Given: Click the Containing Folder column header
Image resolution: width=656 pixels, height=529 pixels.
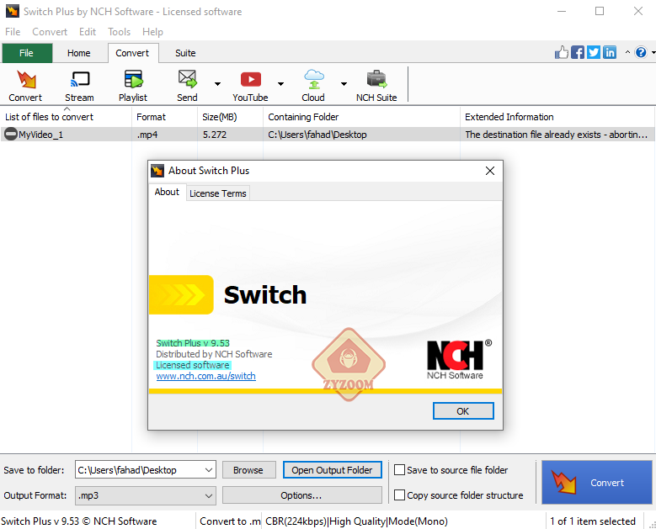Looking at the screenshot, I should tap(361, 117).
